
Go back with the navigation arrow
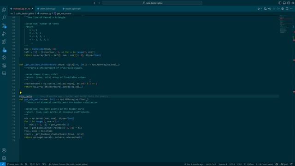point(94,3)
